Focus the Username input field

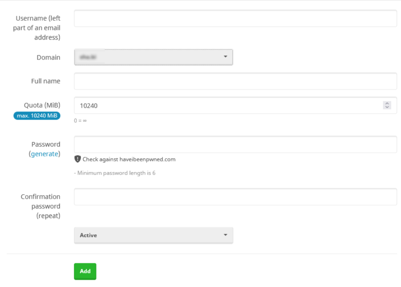235,19
